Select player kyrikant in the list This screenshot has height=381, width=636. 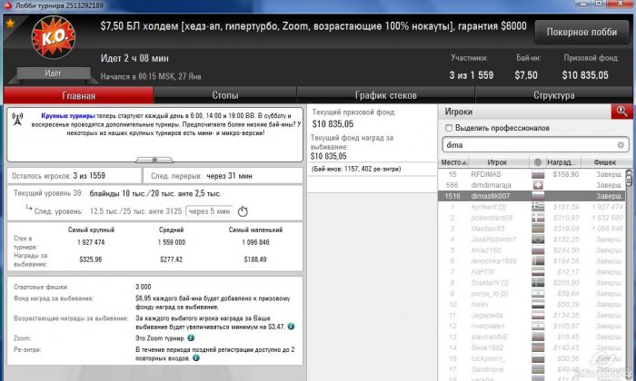pyautogui.click(x=532, y=207)
